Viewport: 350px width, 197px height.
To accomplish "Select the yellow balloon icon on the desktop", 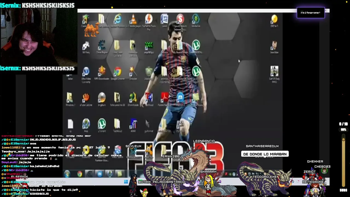I will 274,19.
